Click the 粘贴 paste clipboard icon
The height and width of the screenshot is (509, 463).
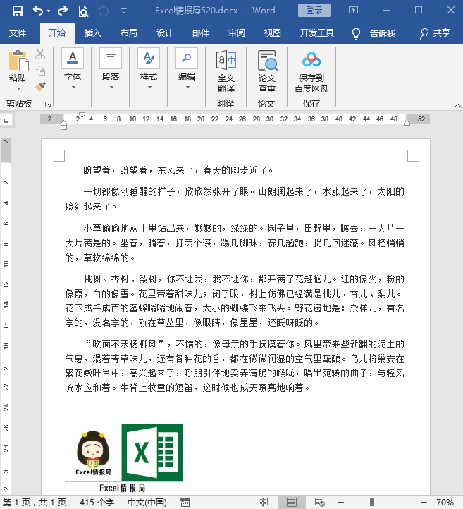tap(18, 61)
